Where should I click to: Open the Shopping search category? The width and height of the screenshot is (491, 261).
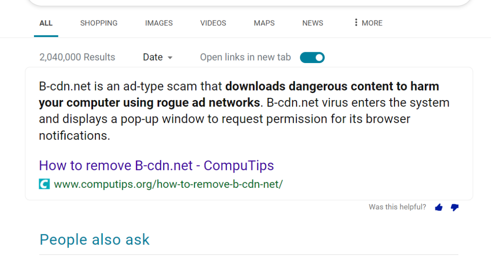[98, 23]
